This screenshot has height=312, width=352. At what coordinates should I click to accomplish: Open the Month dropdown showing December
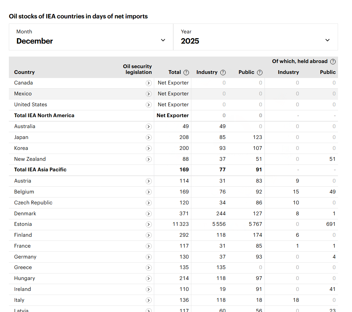pyautogui.click(x=91, y=37)
